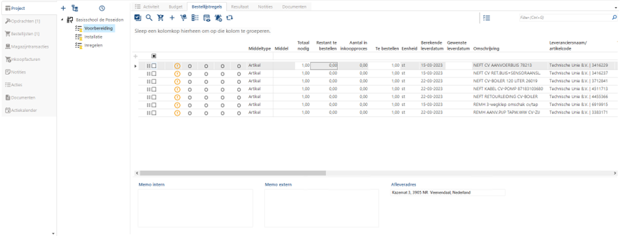Open the magnifier search icon in the toolbar
Screen dimensions: 621x236
tap(149, 18)
